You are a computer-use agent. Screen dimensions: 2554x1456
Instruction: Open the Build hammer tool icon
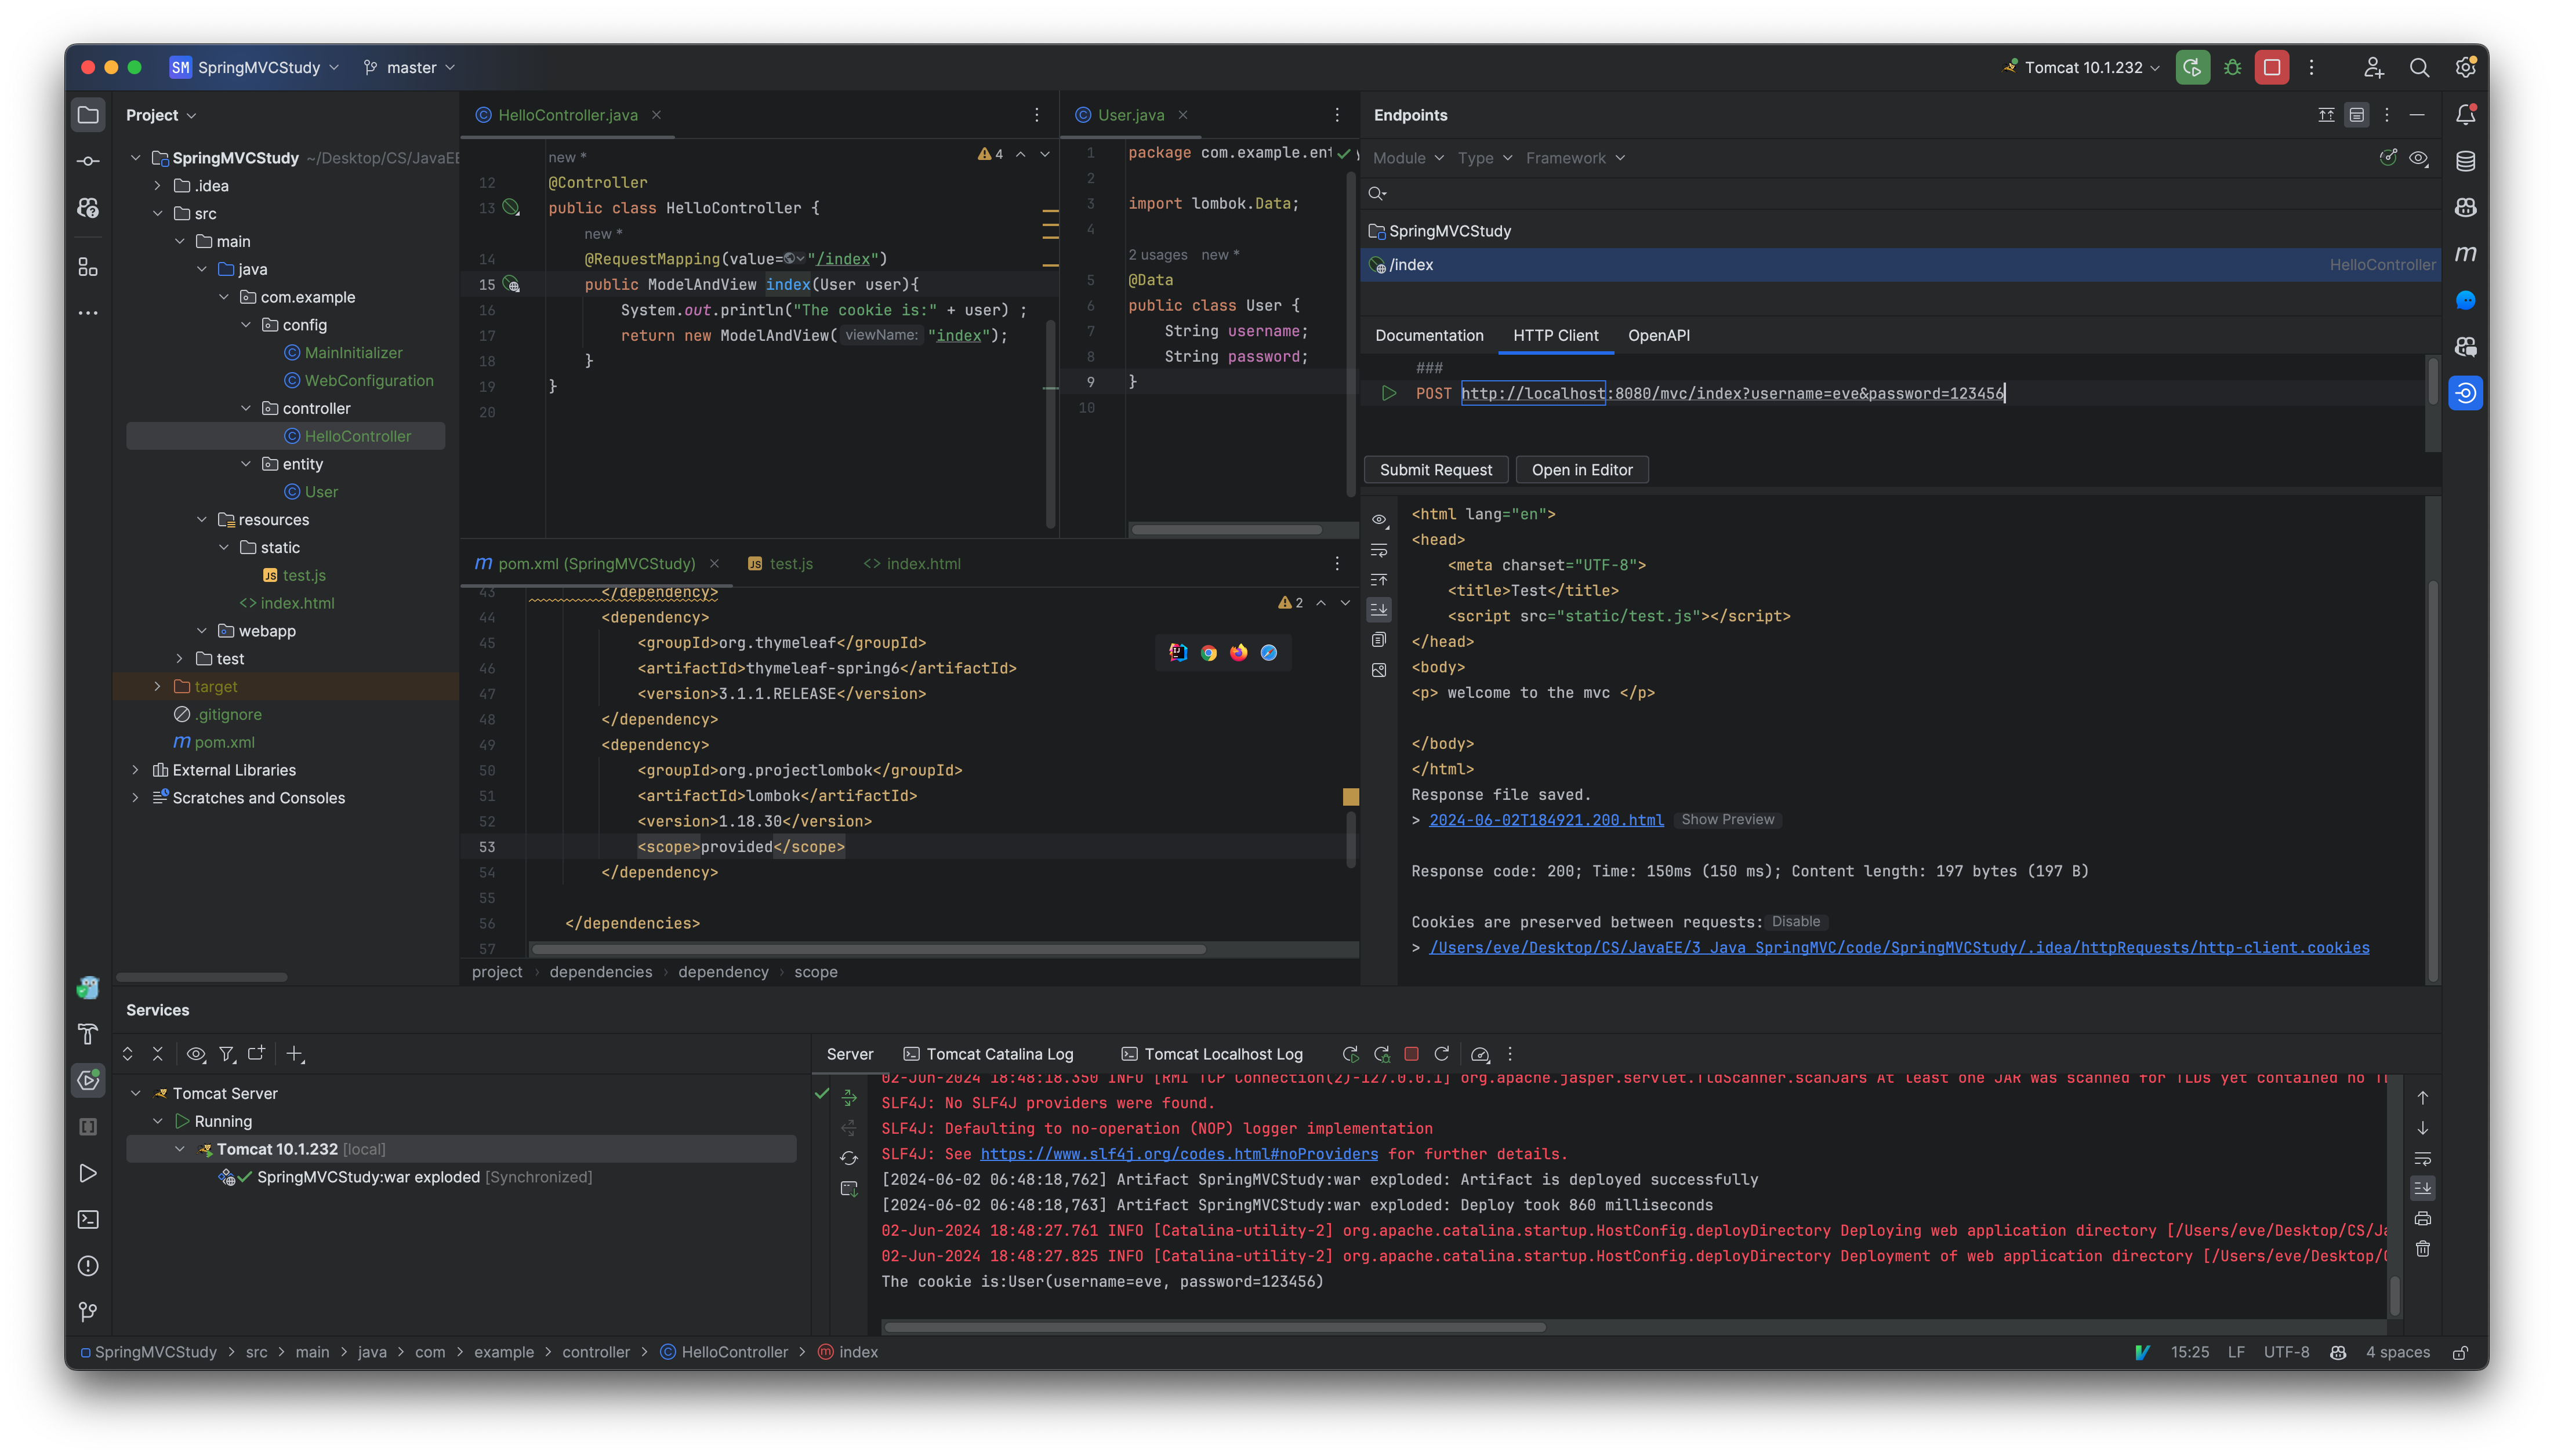(x=88, y=1034)
